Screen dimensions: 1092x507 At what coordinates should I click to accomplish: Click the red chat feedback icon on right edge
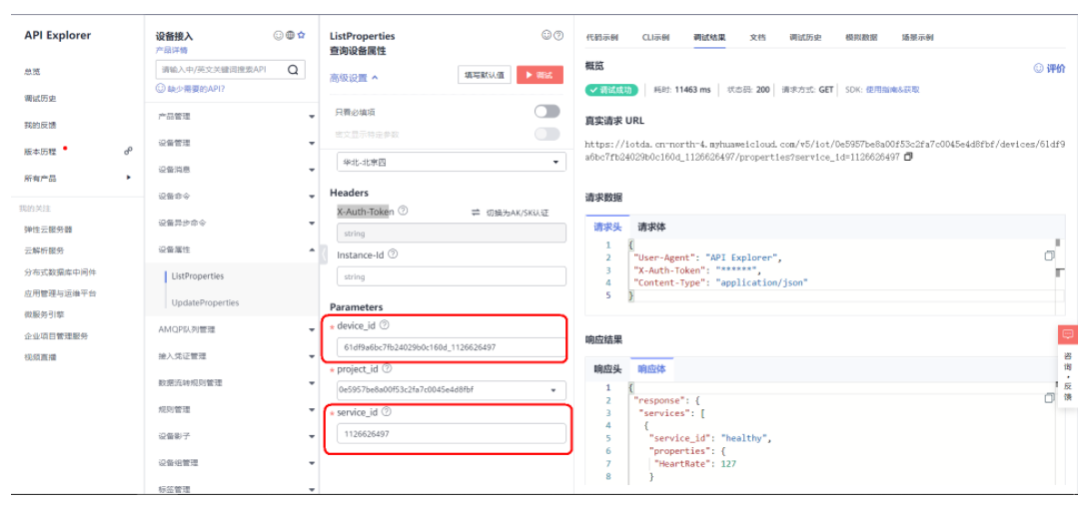(1068, 334)
